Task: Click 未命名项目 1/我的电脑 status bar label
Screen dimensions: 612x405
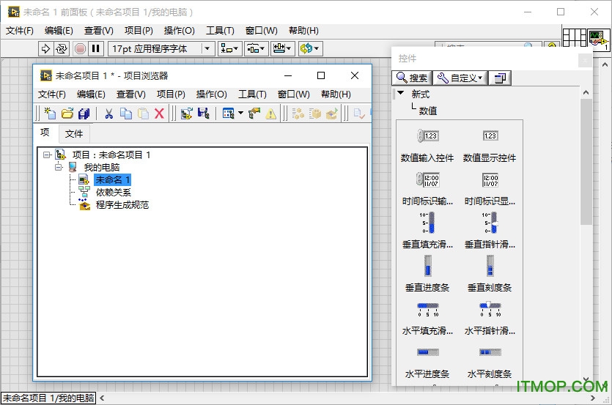Action: pos(48,398)
